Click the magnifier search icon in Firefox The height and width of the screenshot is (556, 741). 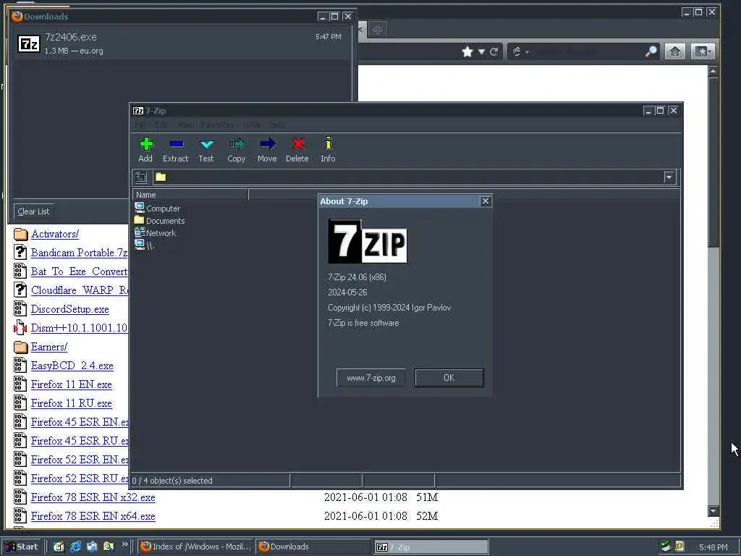651,51
